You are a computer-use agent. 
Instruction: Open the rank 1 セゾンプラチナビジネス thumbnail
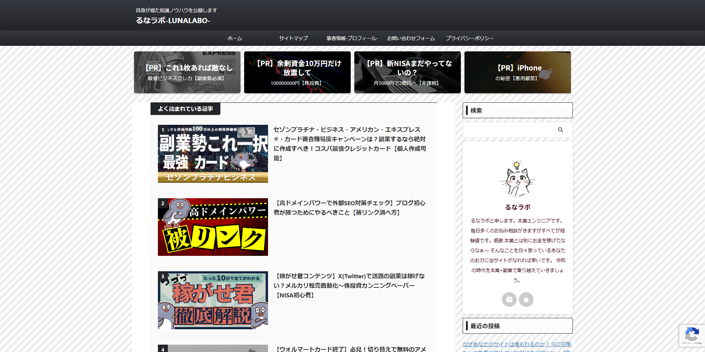pyautogui.click(x=213, y=154)
